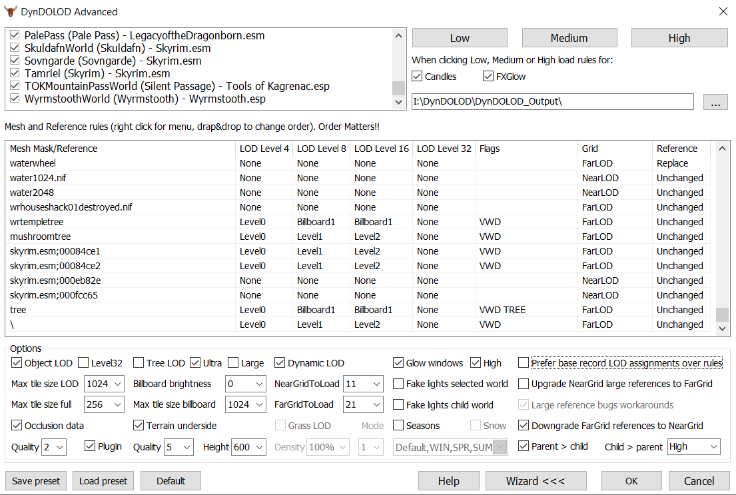Click the Save preset button
736x495 pixels.
tap(36, 481)
